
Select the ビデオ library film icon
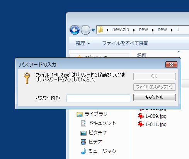pos(83,142)
